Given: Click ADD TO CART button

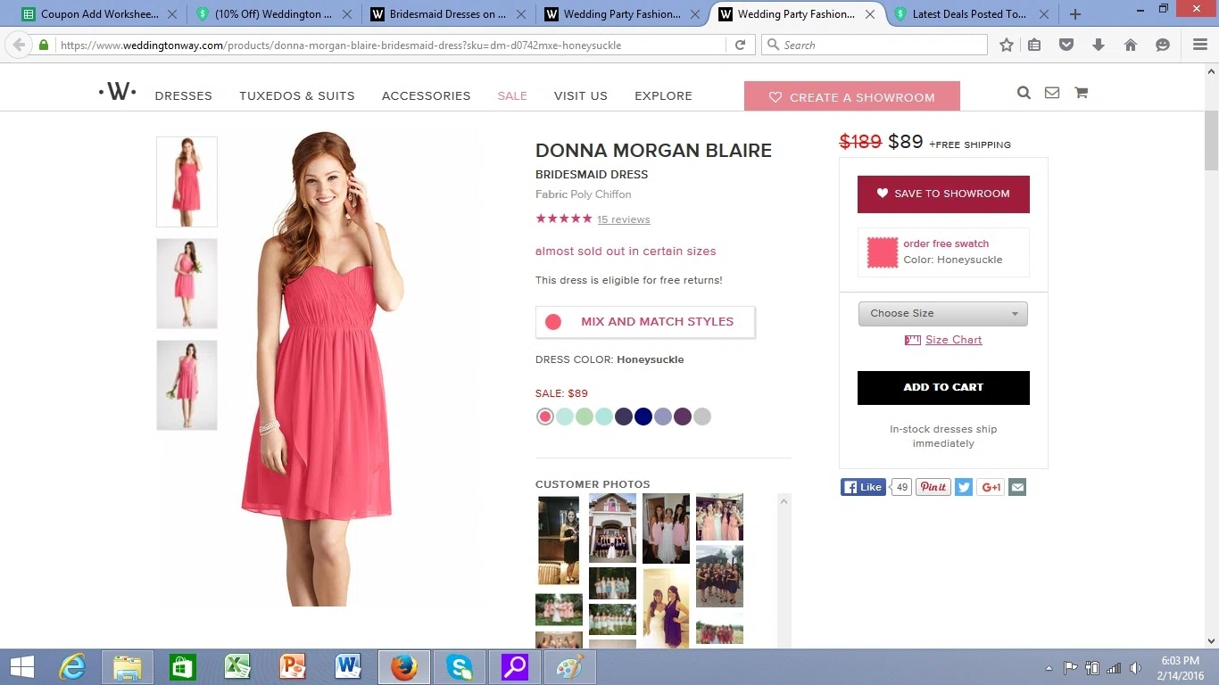Looking at the screenshot, I should click(x=943, y=387).
